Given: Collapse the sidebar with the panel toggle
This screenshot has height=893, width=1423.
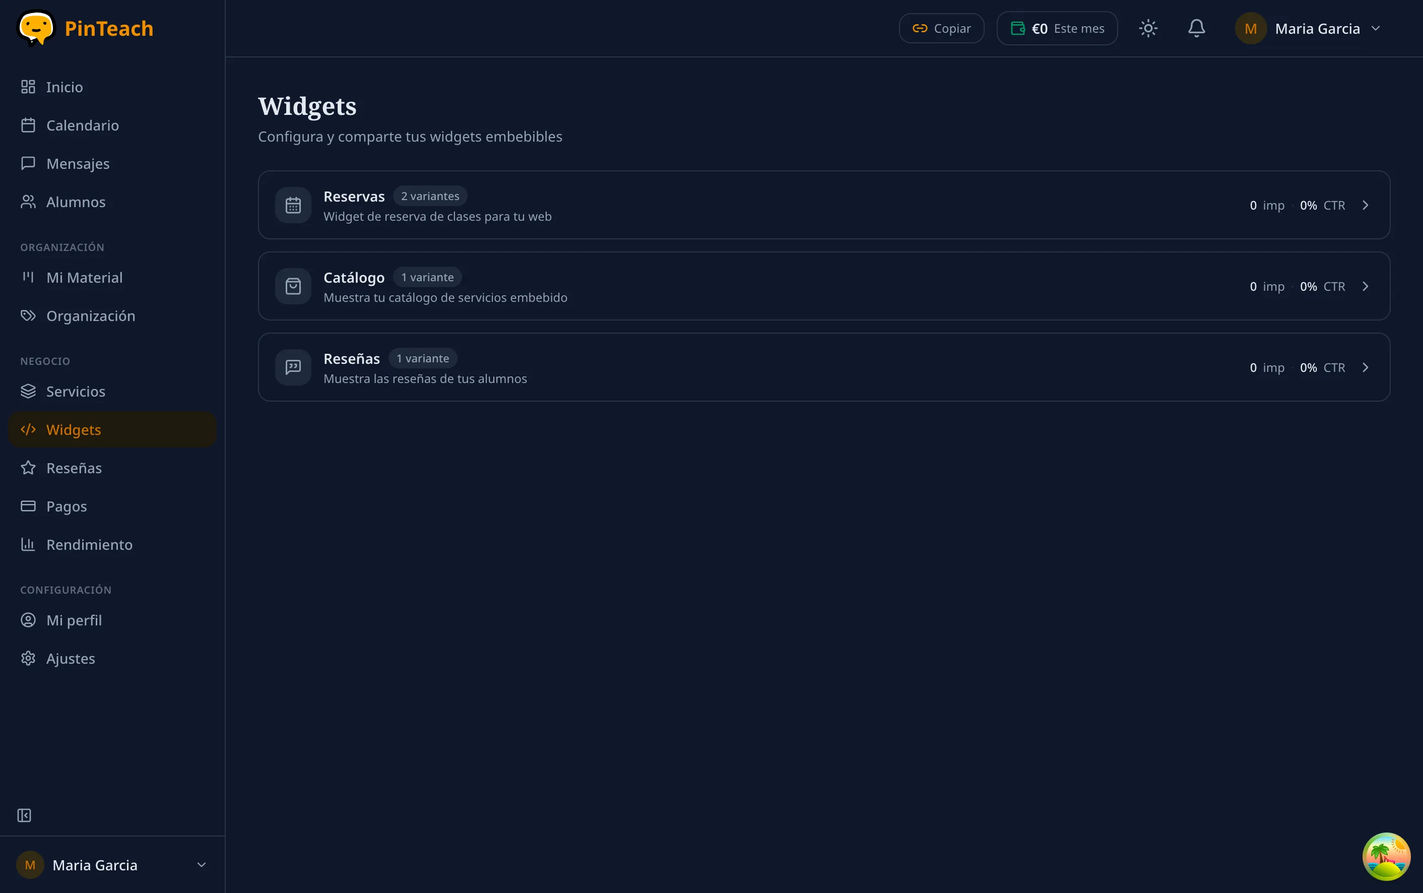Looking at the screenshot, I should (x=25, y=815).
